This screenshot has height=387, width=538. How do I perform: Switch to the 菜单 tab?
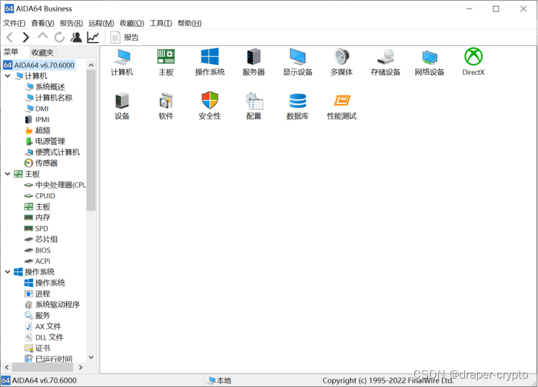tap(11, 52)
